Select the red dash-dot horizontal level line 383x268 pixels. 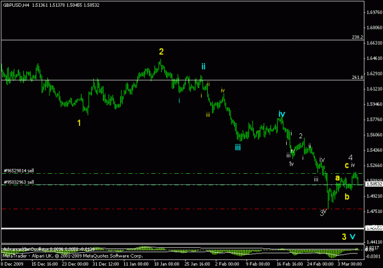click(x=183, y=209)
